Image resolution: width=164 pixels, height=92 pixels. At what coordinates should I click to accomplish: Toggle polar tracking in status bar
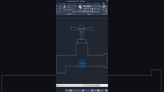(83, 90)
